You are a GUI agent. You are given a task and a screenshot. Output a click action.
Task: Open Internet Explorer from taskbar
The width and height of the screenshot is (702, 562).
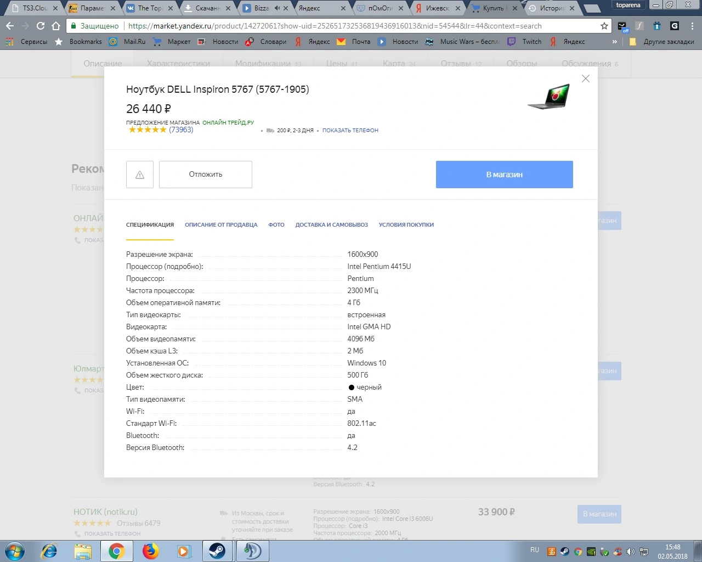click(49, 551)
